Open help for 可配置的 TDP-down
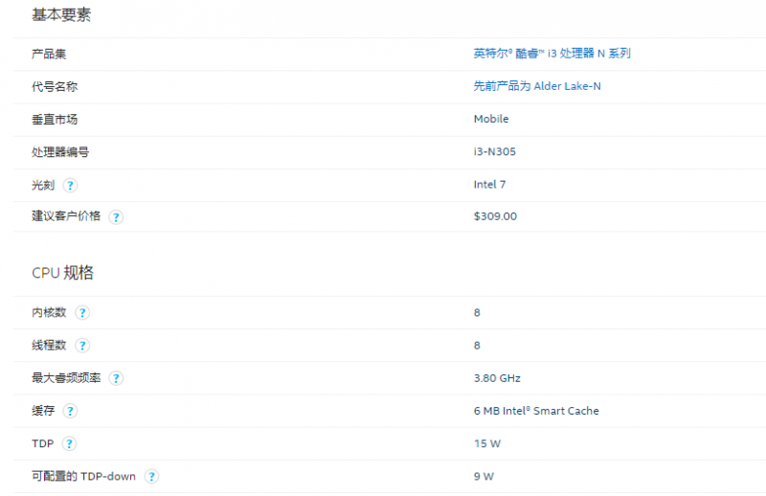Image resolution: width=766 pixels, height=496 pixels. 151,477
